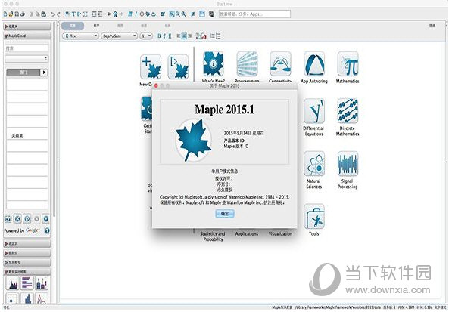Cut selection with the scissors toolbar icon

click(32, 14)
